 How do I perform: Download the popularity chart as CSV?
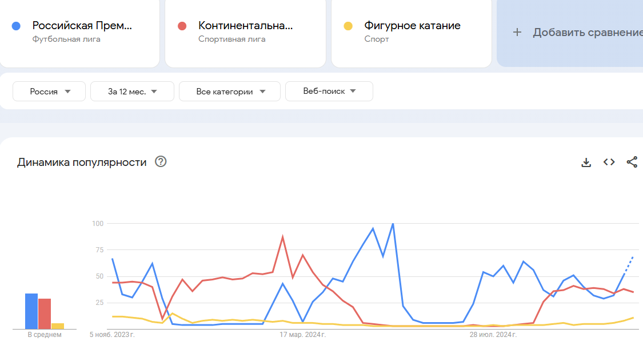(586, 162)
